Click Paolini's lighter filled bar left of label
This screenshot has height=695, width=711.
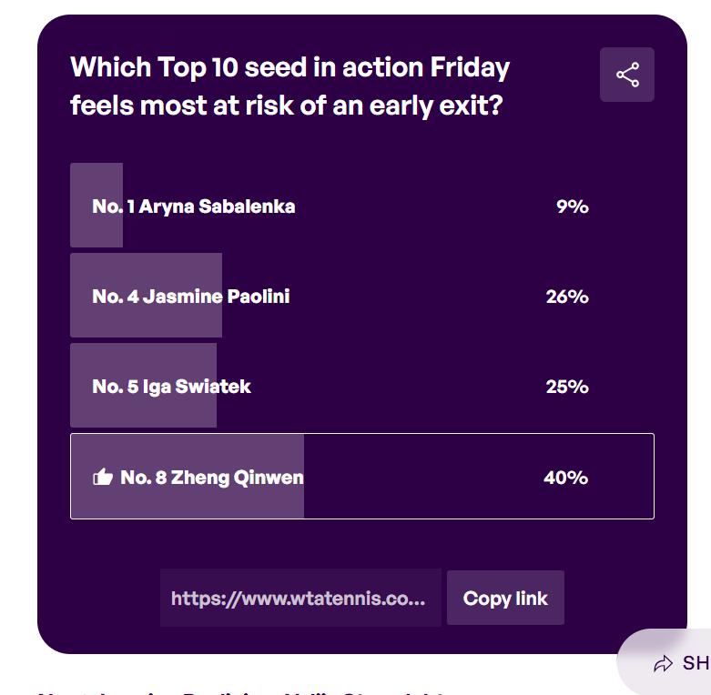[x=81, y=296]
